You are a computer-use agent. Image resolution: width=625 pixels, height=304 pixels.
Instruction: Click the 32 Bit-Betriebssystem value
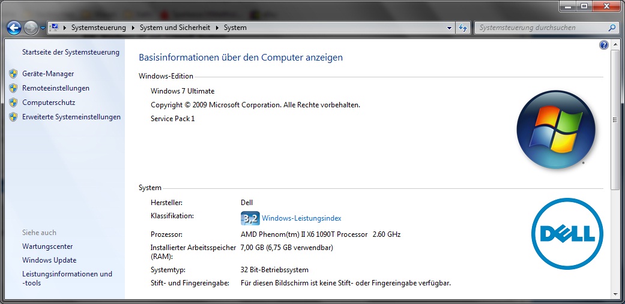point(274,270)
